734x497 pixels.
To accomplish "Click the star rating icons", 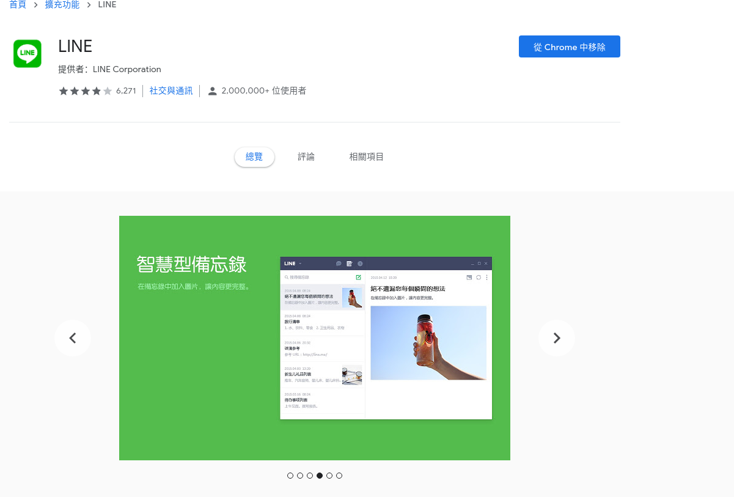I will click(86, 91).
